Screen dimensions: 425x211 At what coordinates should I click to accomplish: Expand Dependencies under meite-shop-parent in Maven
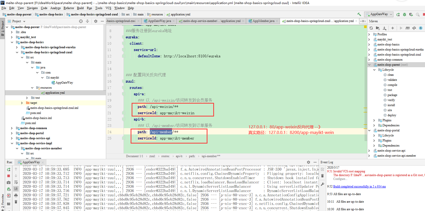tap(374, 125)
